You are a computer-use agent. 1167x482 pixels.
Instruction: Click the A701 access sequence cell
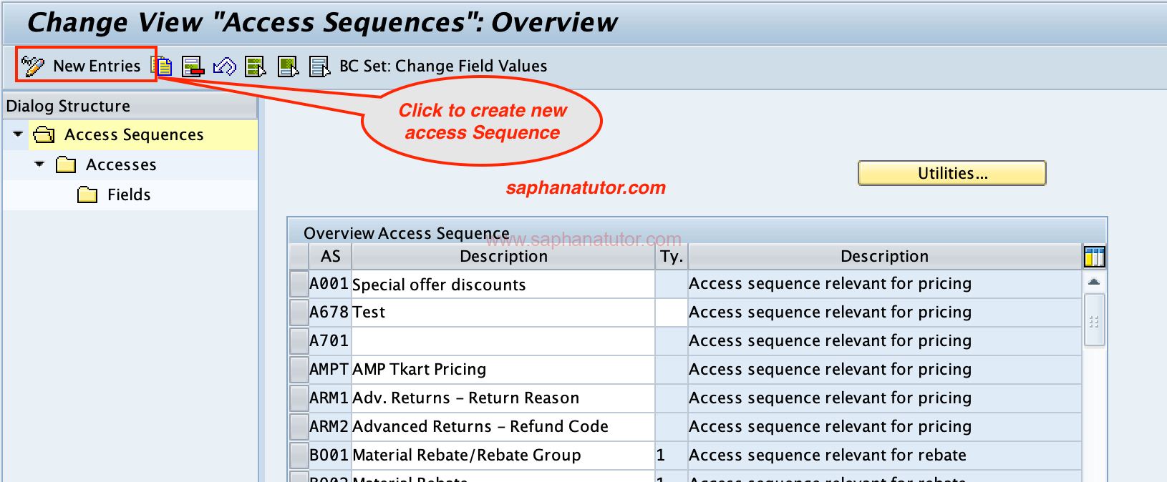(329, 341)
